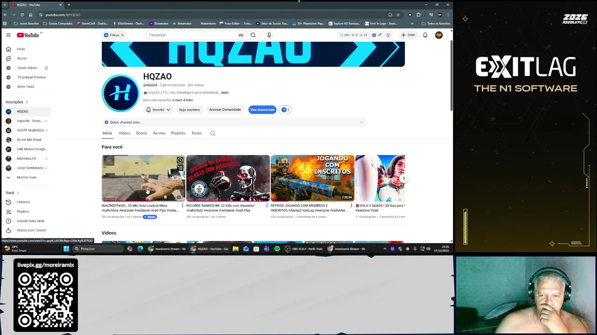Open File Explorer from the taskbar
This screenshot has width=597, height=335.
click(x=236, y=249)
